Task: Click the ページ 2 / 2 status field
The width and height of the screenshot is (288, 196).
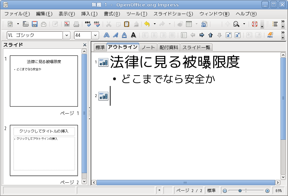Action: 189,191
